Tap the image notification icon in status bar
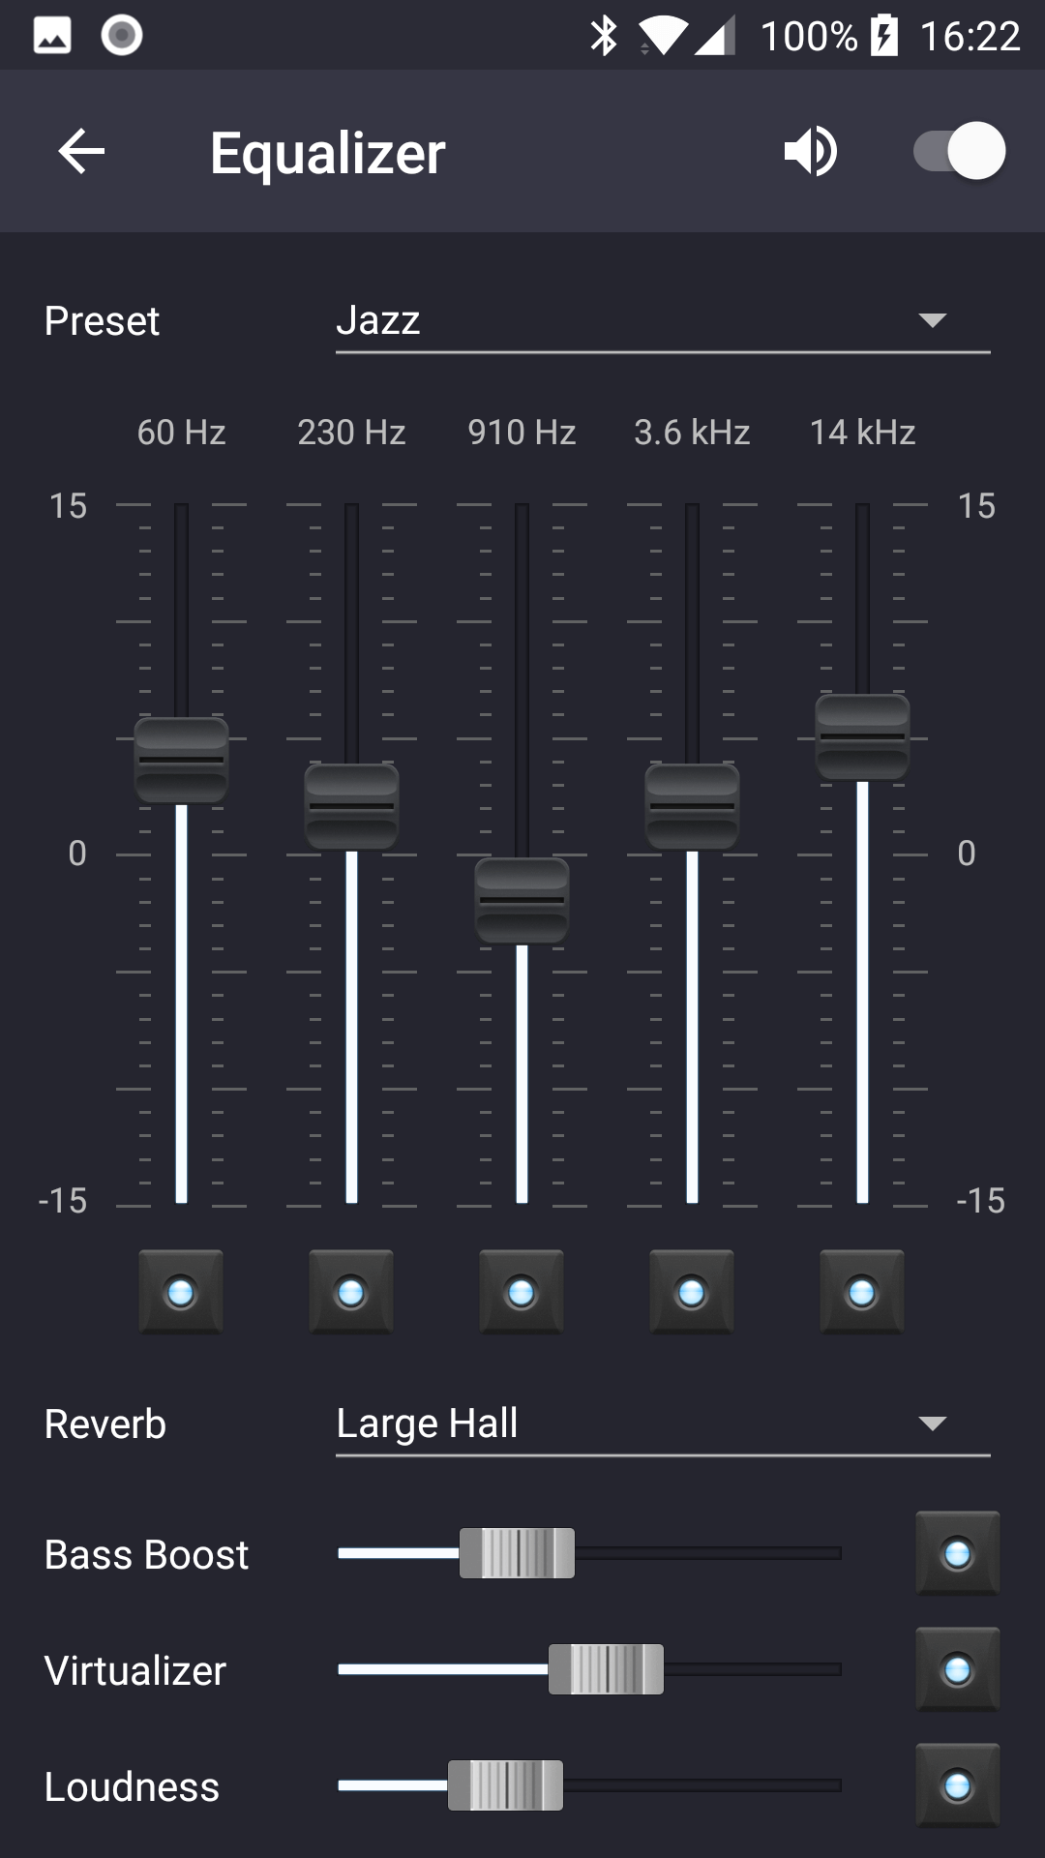Screen dimensions: 1045x1858 coord(52,36)
